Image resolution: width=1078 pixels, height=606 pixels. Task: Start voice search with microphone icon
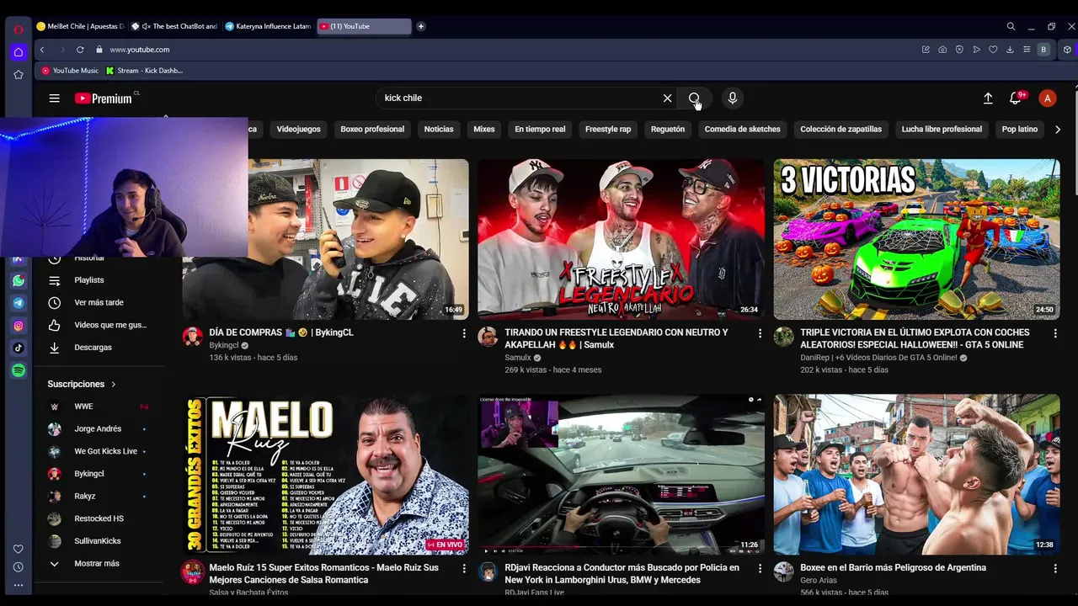pyautogui.click(x=732, y=98)
